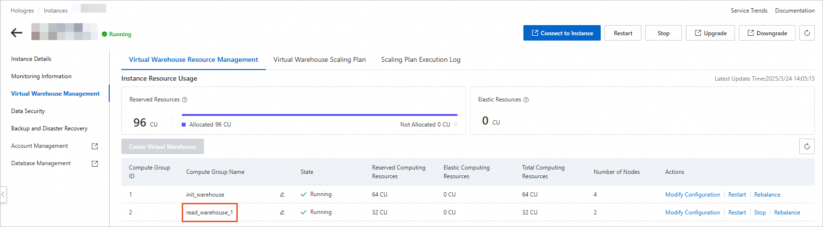The width and height of the screenshot is (823, 227).
Task: Click the Upgrade button
Action: click(710, 33)
